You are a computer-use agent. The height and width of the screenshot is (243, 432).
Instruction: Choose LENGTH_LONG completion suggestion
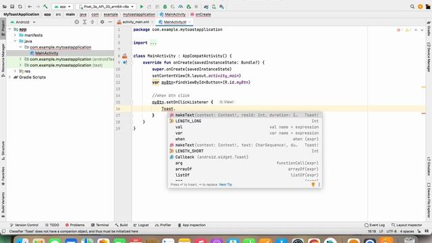tap(244, 122)
